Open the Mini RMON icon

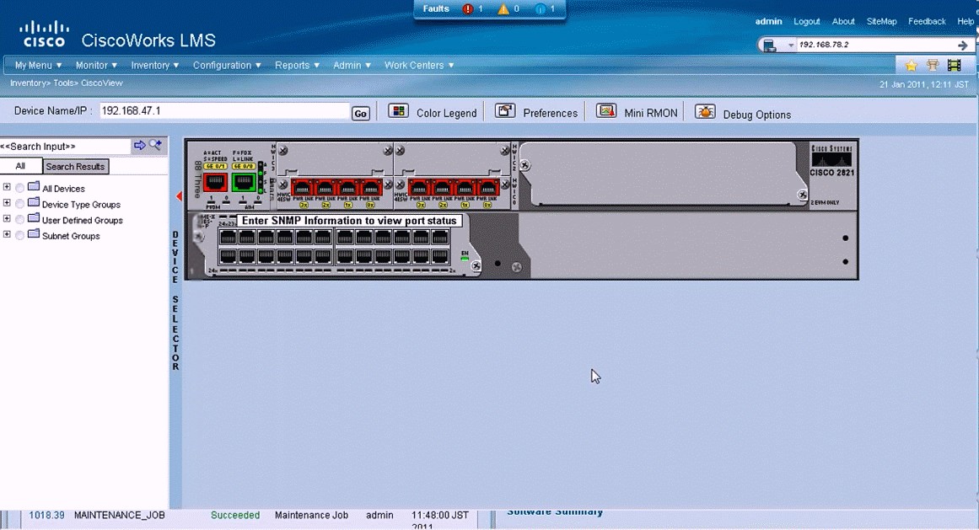pos(605,111)
